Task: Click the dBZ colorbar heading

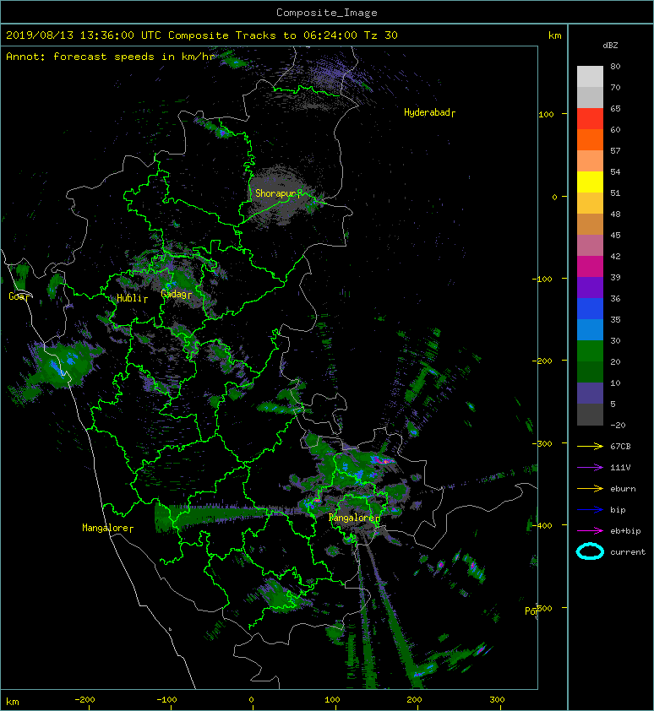Action: pyautogui.click(x=610, y=46)
